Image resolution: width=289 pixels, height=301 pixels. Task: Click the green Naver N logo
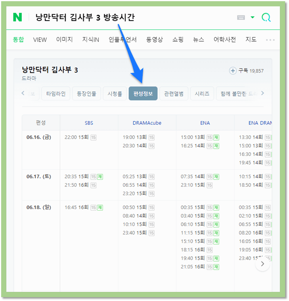(x=17, y=17)
